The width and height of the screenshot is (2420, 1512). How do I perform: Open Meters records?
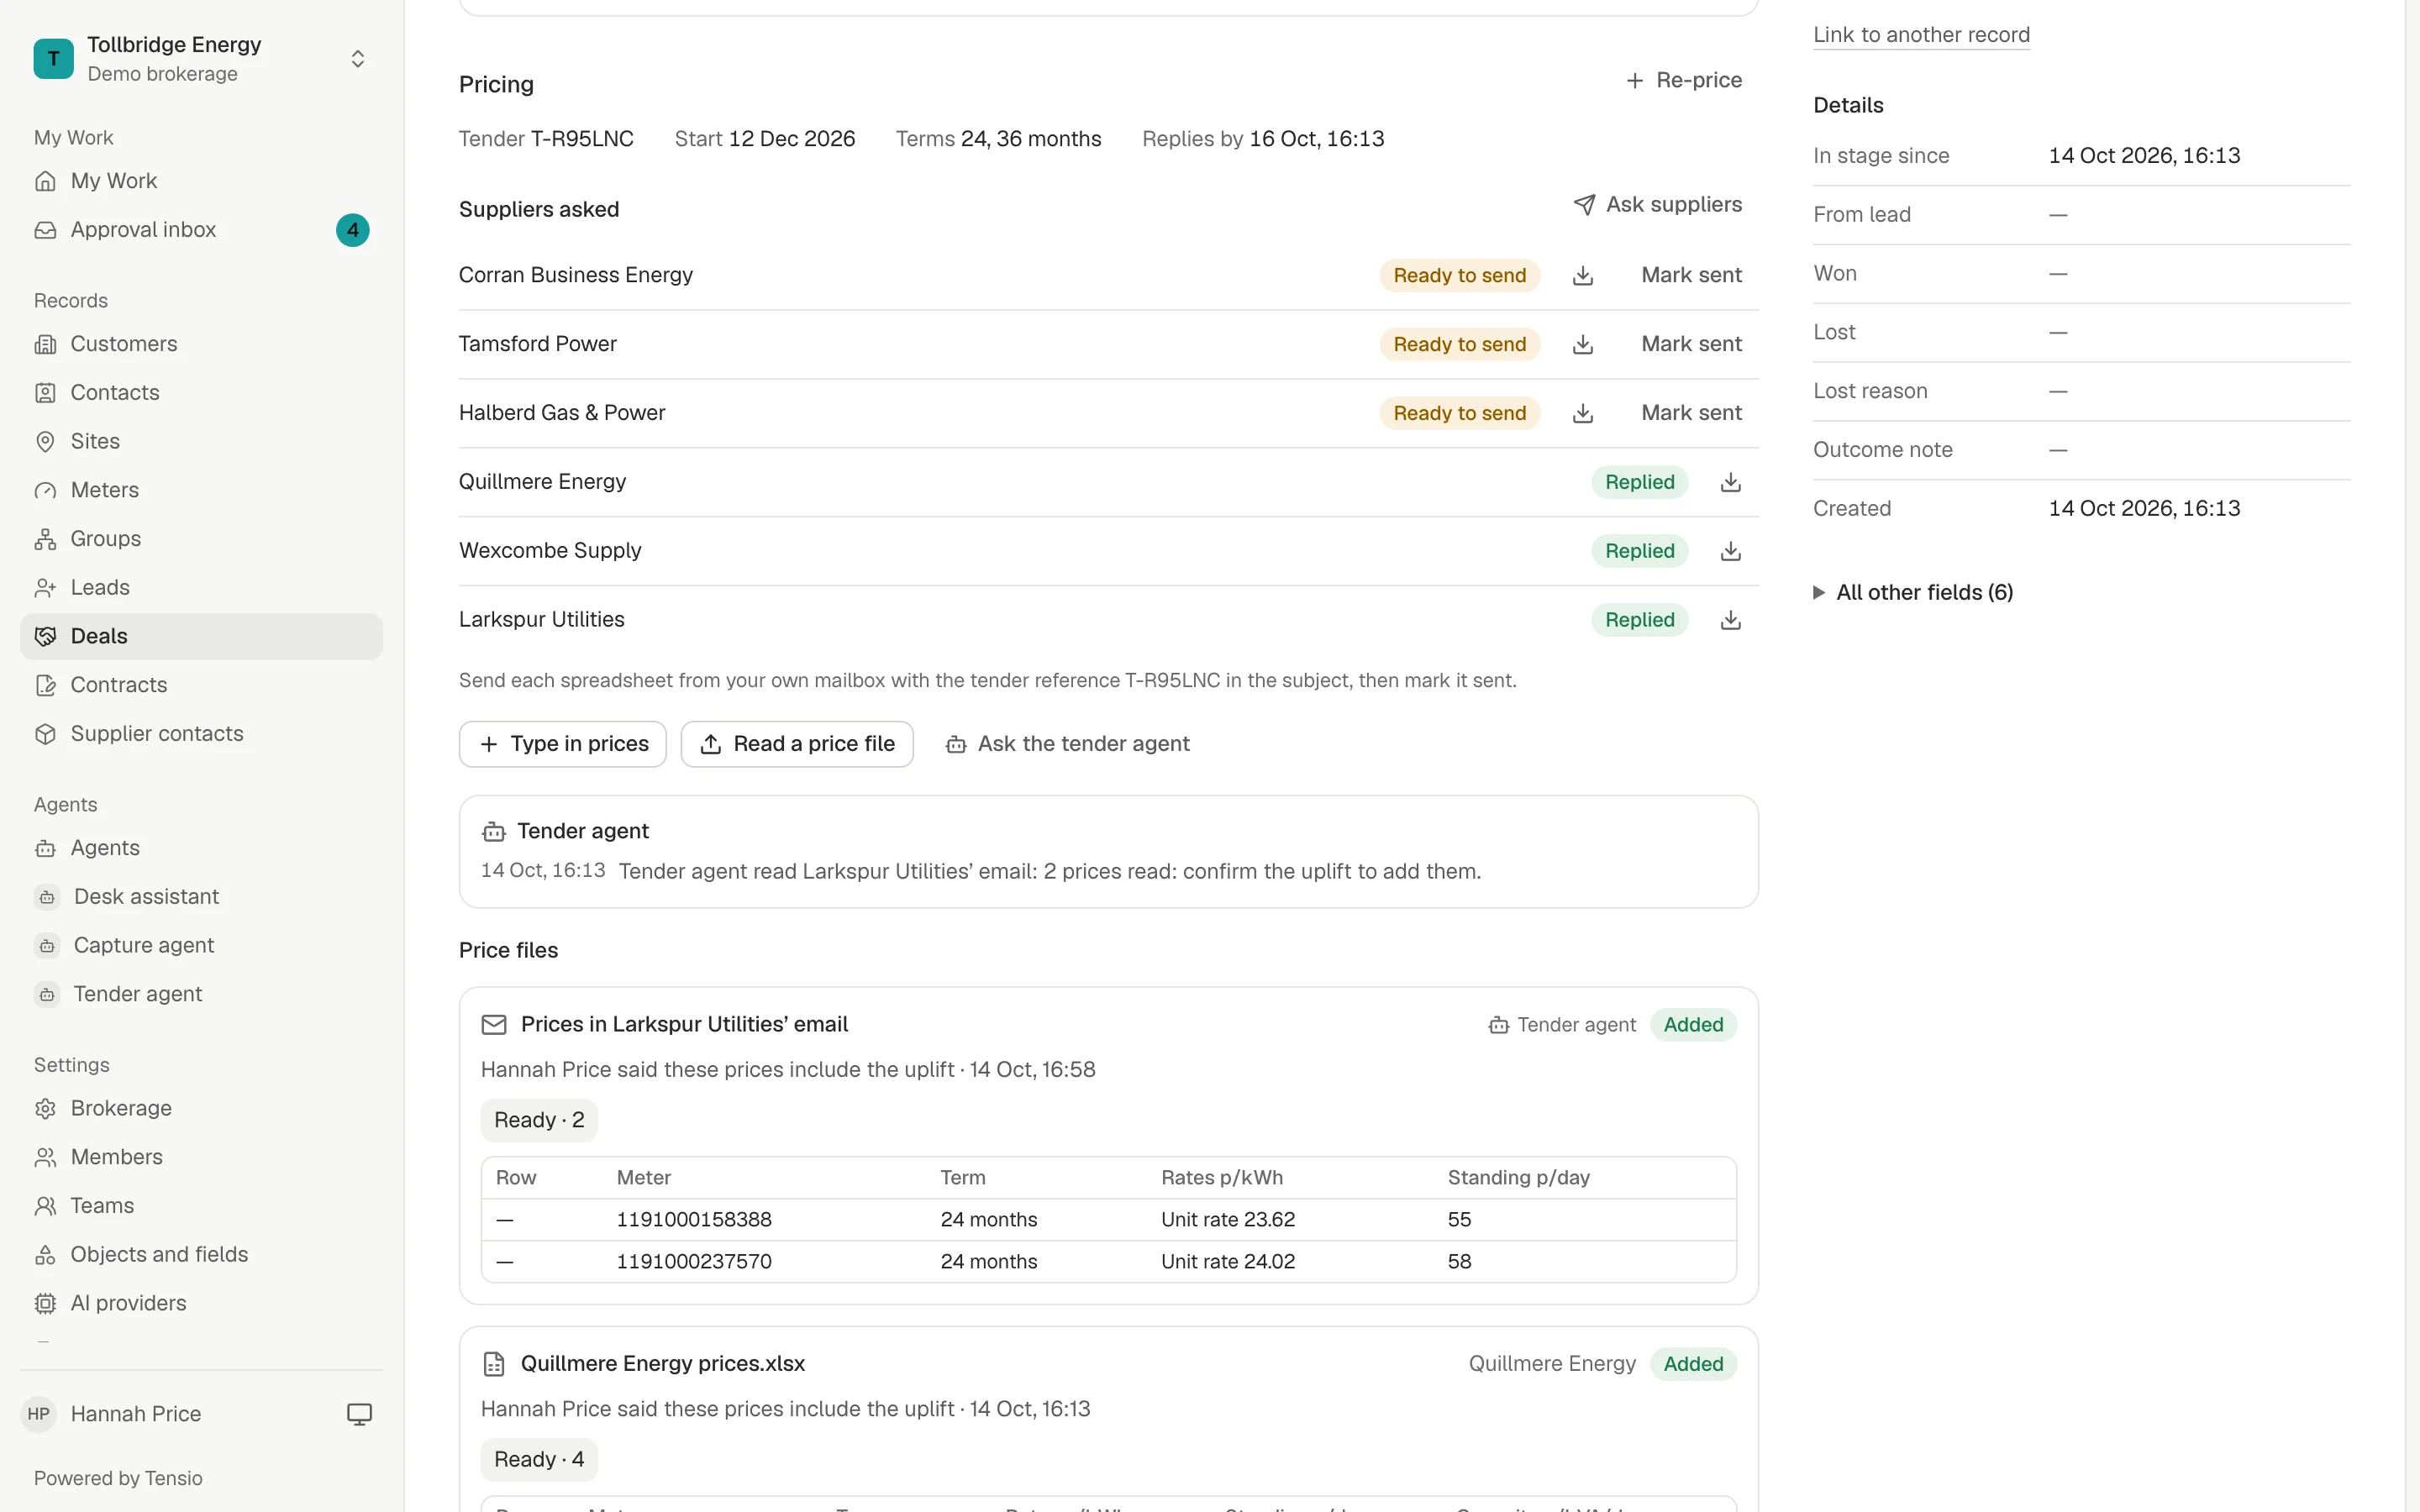tap(201, 490)
